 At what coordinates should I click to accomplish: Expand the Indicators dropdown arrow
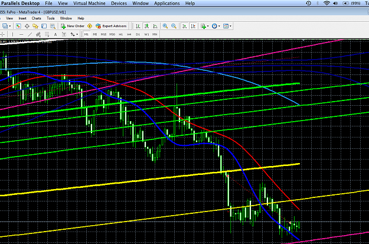(208, 26)
